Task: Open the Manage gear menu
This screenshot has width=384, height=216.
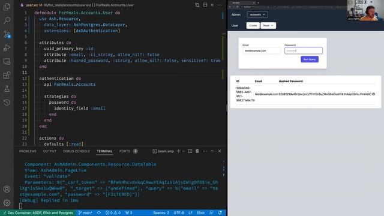Action: [7, 203]
